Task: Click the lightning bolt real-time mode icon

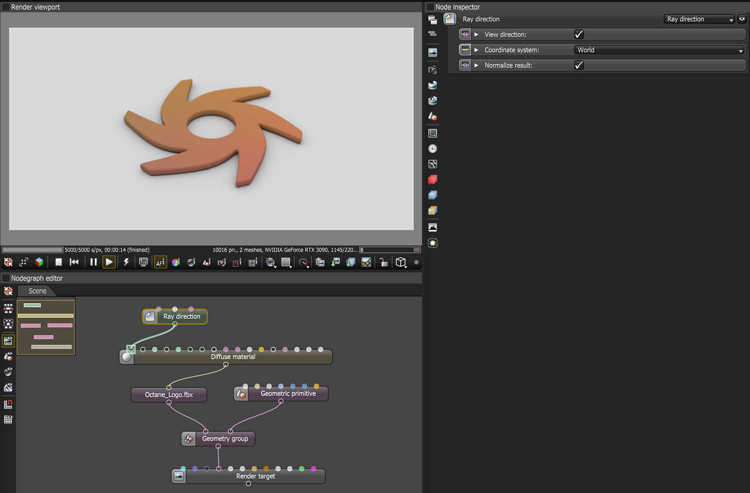Action: (126, 262)
